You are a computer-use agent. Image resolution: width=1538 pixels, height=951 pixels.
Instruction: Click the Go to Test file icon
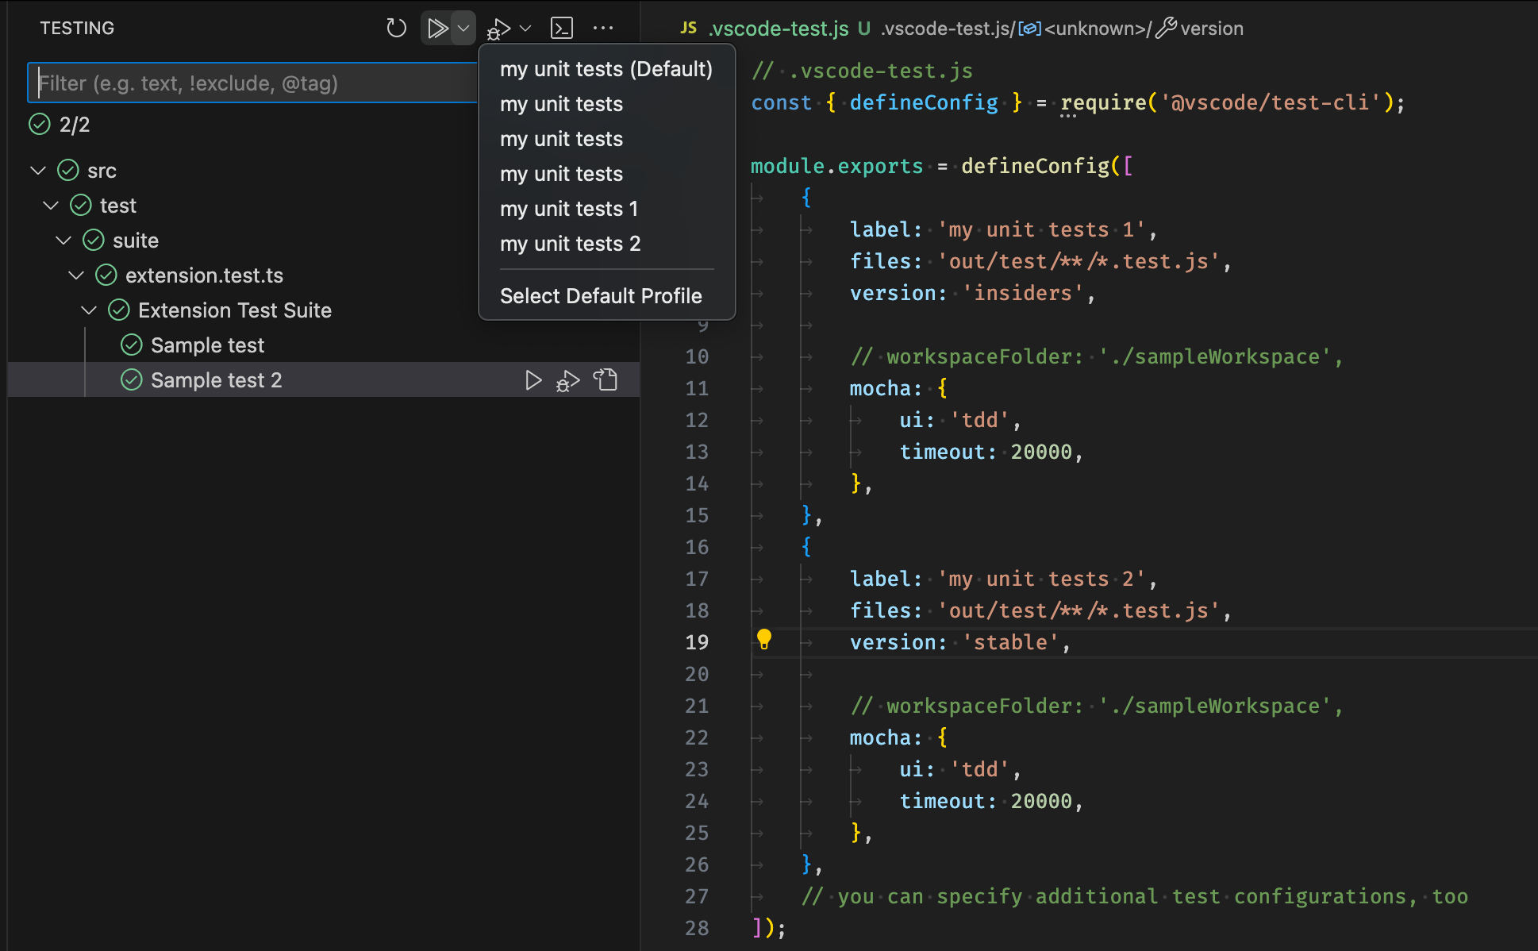point(607,380)
